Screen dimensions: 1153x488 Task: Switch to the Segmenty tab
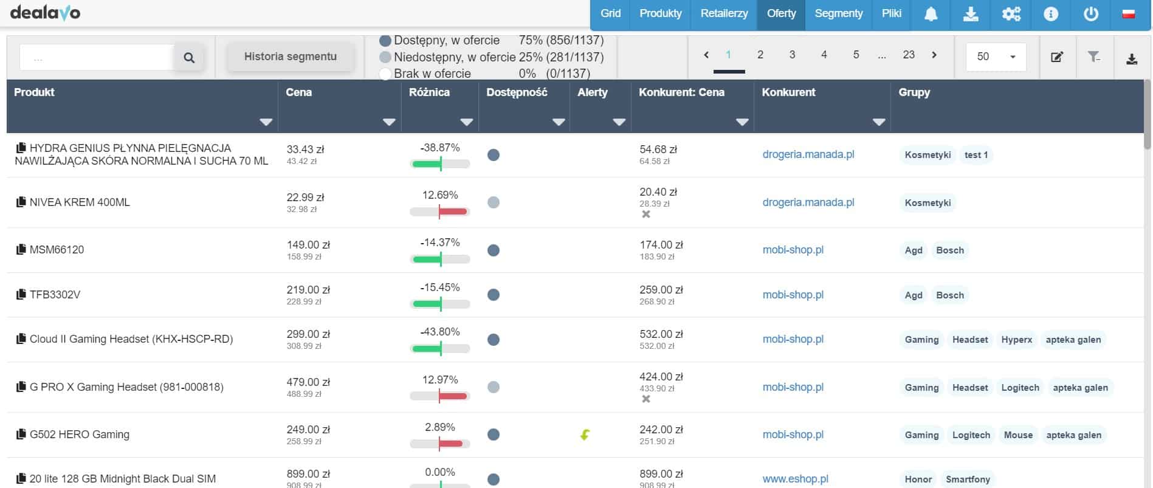pyautogui.click(x=838, y=13)
